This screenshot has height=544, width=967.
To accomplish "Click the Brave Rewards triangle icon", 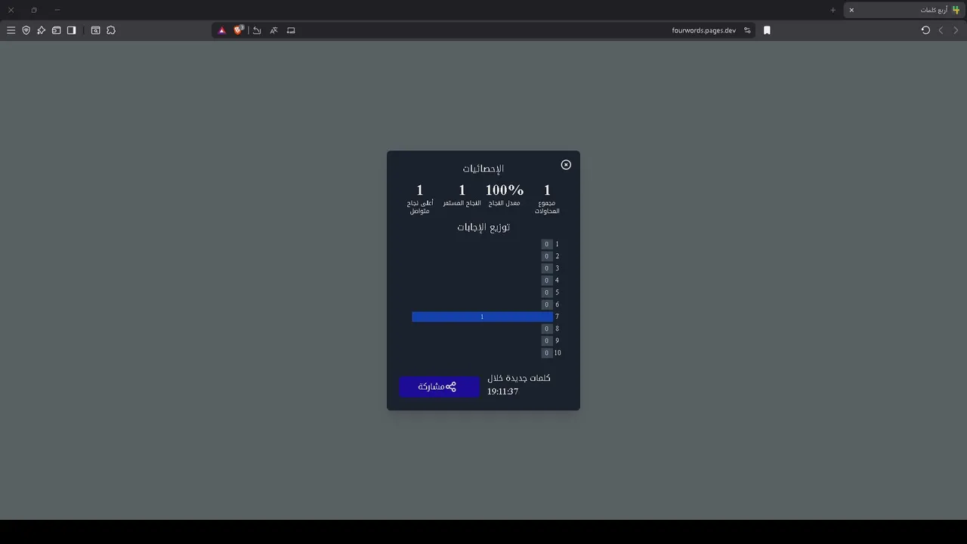I will 222,30.
